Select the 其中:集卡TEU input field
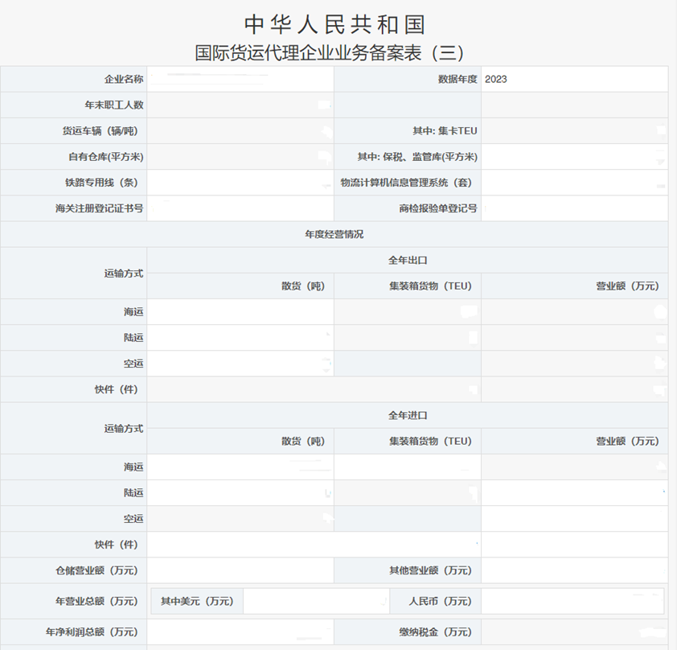The image size is (677, 650). tap(575, 130)
